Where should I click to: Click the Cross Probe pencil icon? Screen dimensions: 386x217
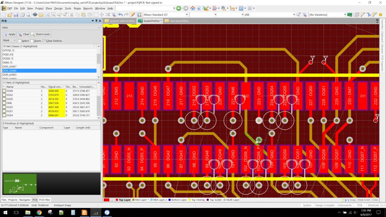pos(133,14)
